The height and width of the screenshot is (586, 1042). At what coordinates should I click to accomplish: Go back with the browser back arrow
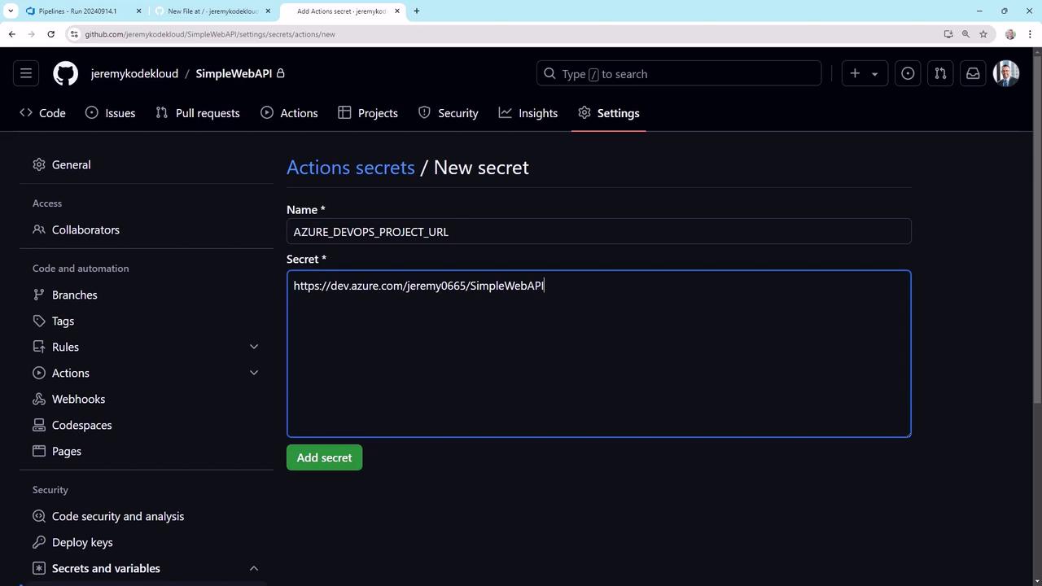click(x=11, y=34)
